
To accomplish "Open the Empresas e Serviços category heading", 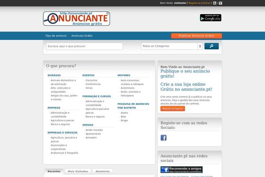I will (63, 133).
